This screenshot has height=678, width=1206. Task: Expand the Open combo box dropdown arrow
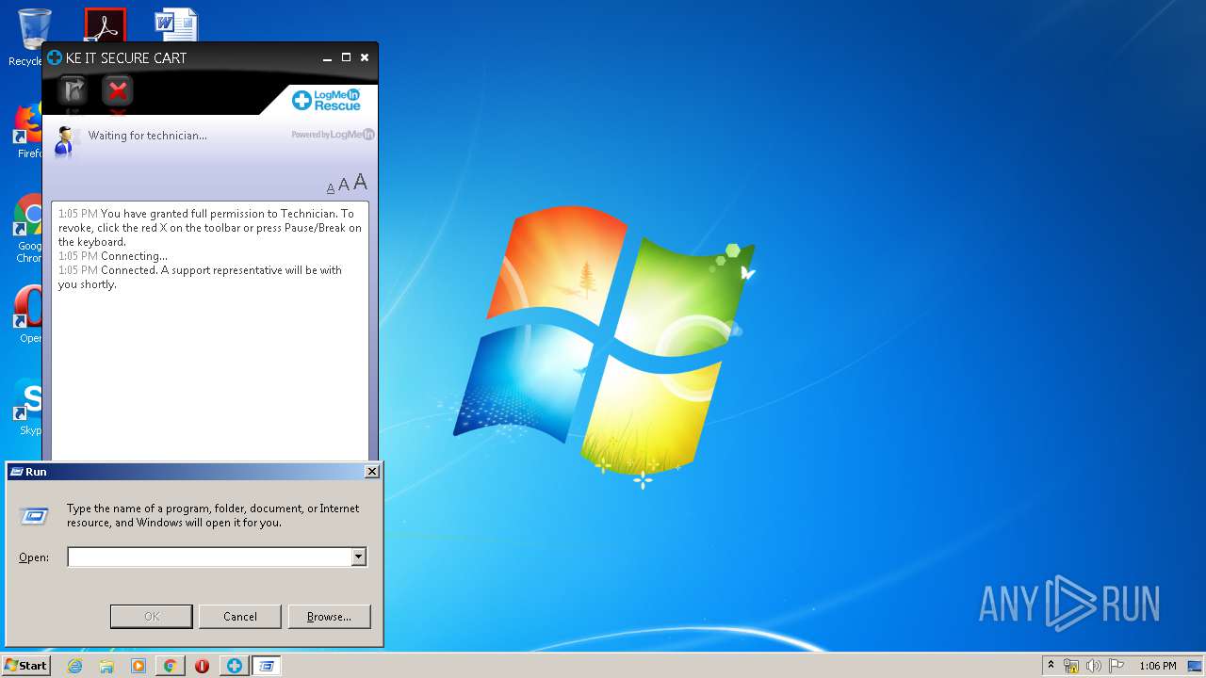click(358, 557)
